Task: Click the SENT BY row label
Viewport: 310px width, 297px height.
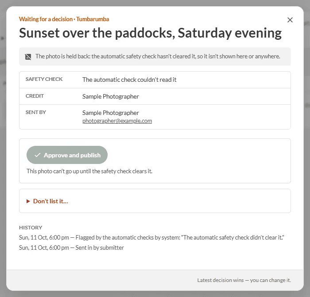Action: coord(35,112)
